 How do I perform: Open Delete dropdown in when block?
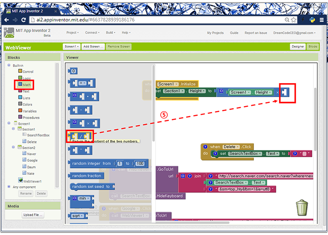(231, 147)
